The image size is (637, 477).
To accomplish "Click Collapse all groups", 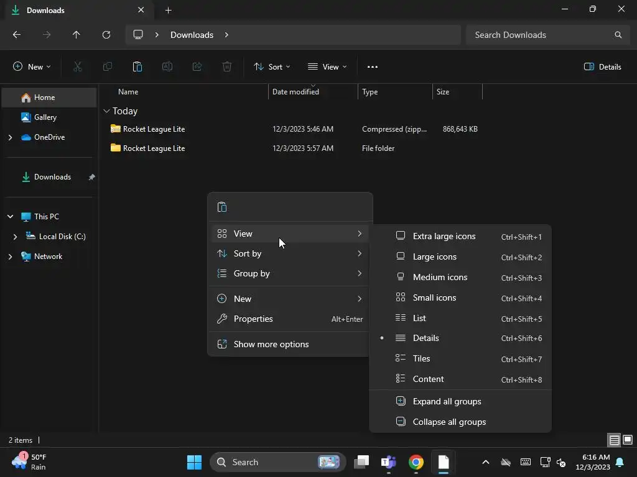I will (x=460, y=422).
